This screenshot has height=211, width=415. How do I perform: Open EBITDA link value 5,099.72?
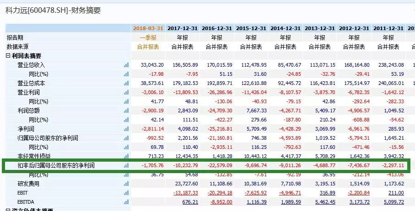[394, 202]
